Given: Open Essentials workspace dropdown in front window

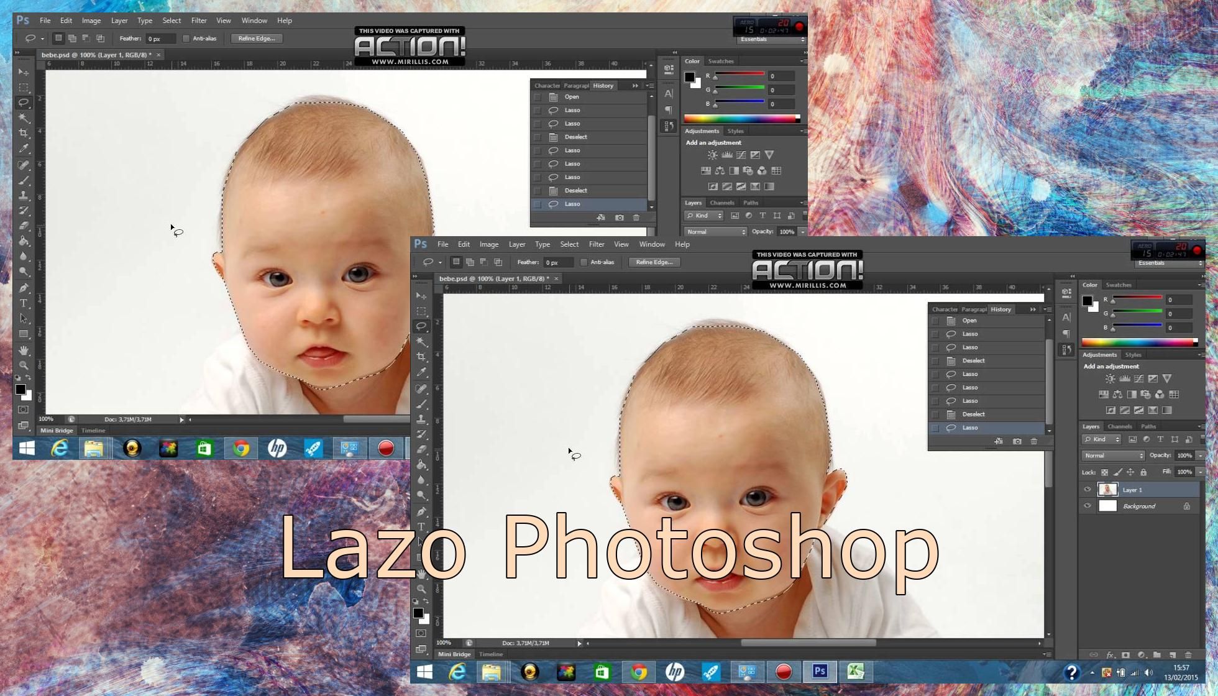Looking at the screenshot, I should click(x=1170, y=263).
